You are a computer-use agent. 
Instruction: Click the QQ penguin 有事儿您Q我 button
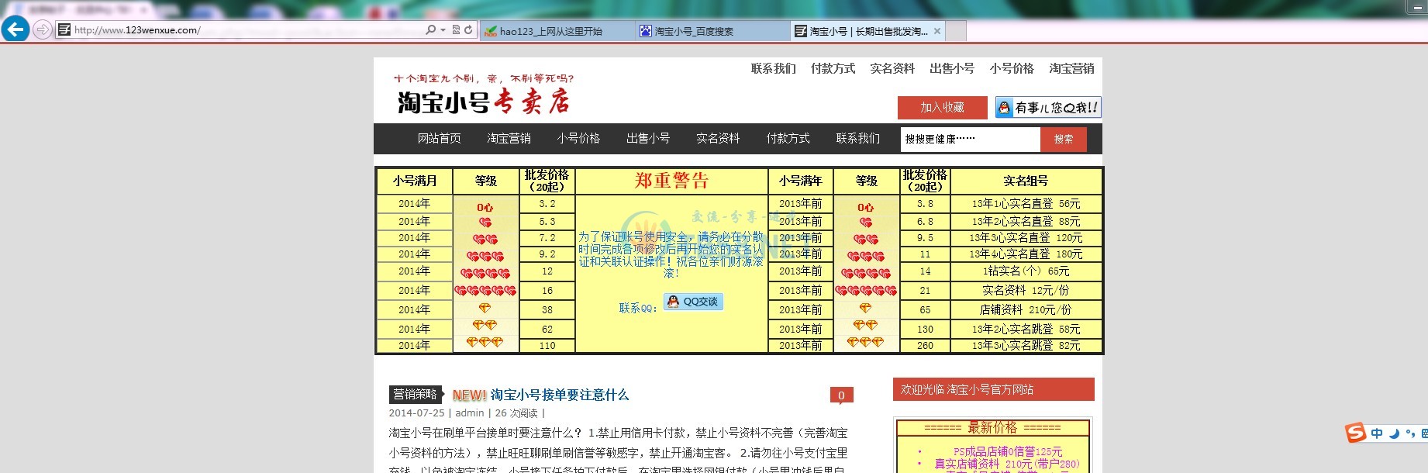(1048, 108)
